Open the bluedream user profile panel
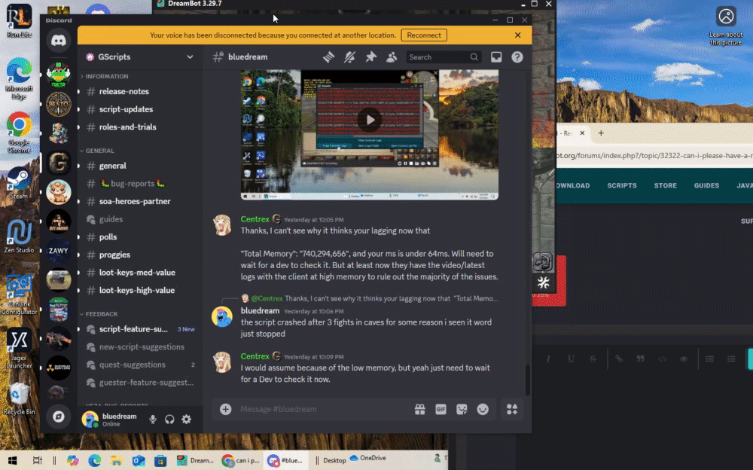 [x=112, y=420]
